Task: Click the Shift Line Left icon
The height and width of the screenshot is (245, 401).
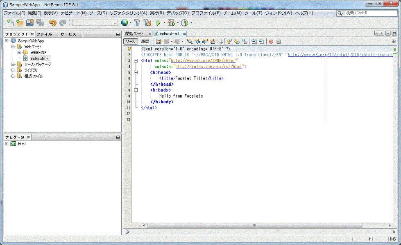Action: coord(254,41)
